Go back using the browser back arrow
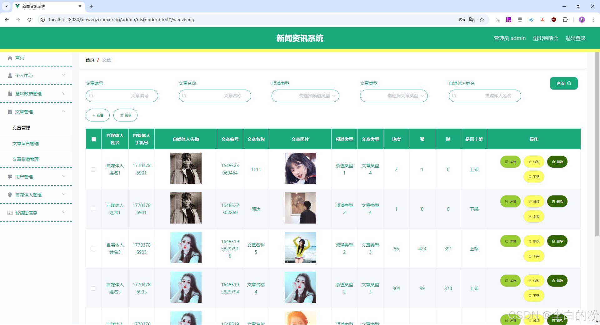This screenshot has width=600, height=325. [x=7, y=20]
